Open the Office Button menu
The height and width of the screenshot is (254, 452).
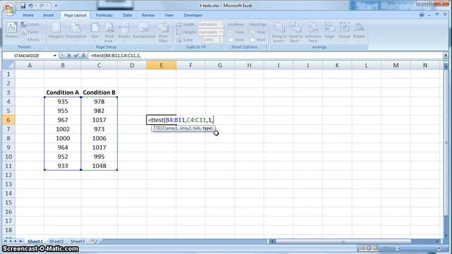click(x=9, y=8)
